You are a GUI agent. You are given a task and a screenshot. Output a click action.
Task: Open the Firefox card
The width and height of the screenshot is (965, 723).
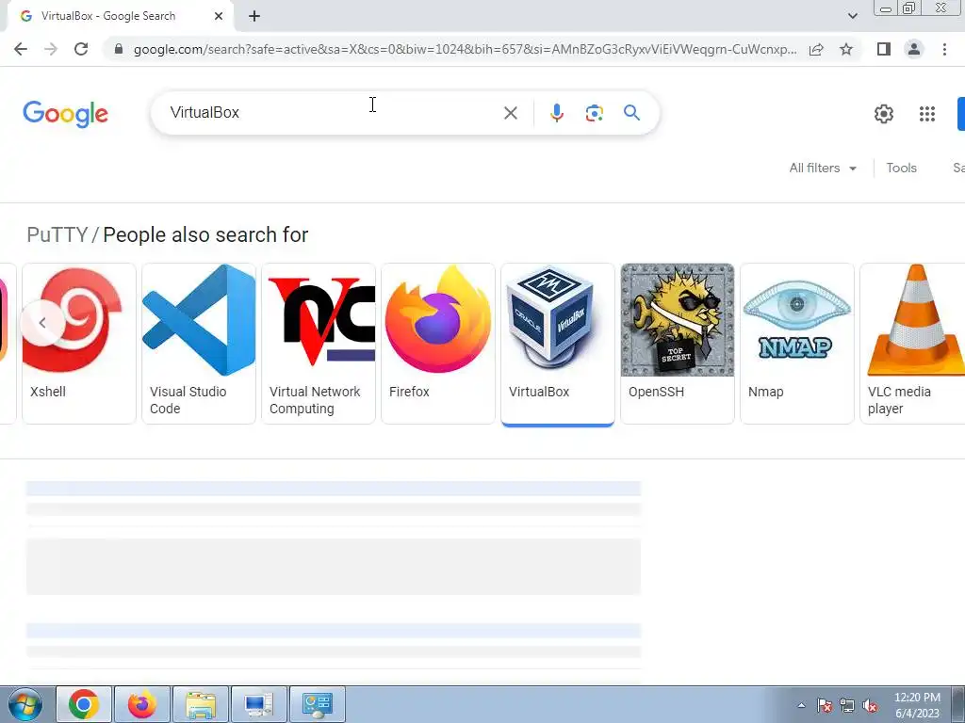click(437, 344)
